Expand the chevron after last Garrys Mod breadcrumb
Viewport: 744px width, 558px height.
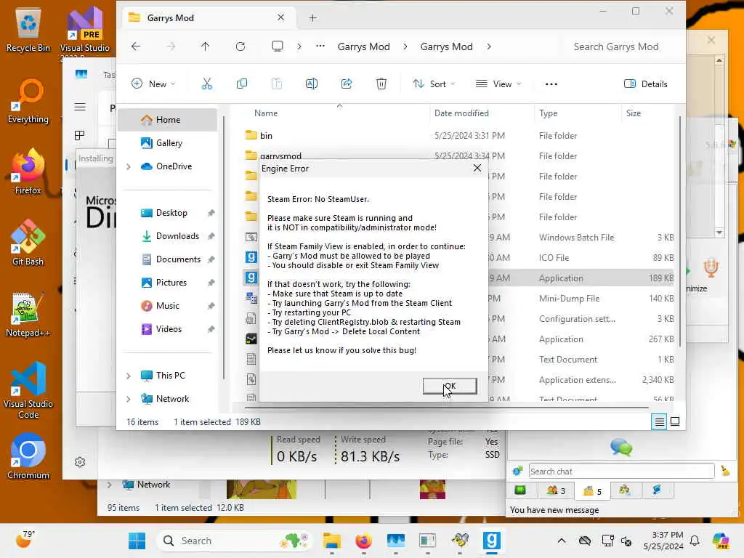pyautogui.click(x=489, y=46)
